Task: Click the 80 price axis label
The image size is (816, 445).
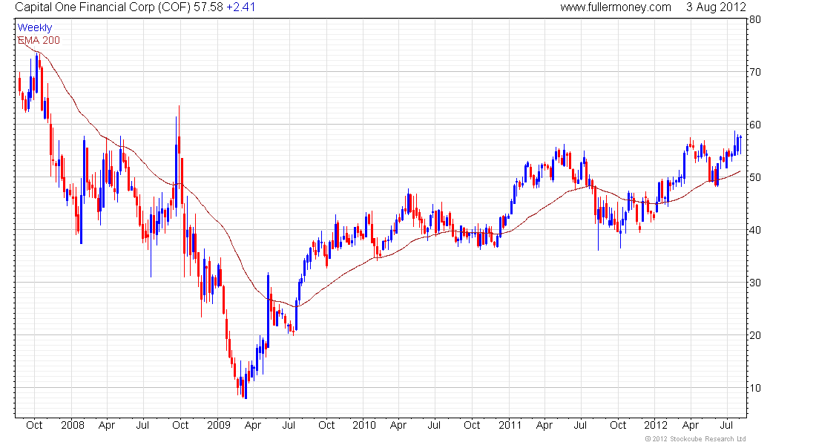Action: (x=754, y=20)
